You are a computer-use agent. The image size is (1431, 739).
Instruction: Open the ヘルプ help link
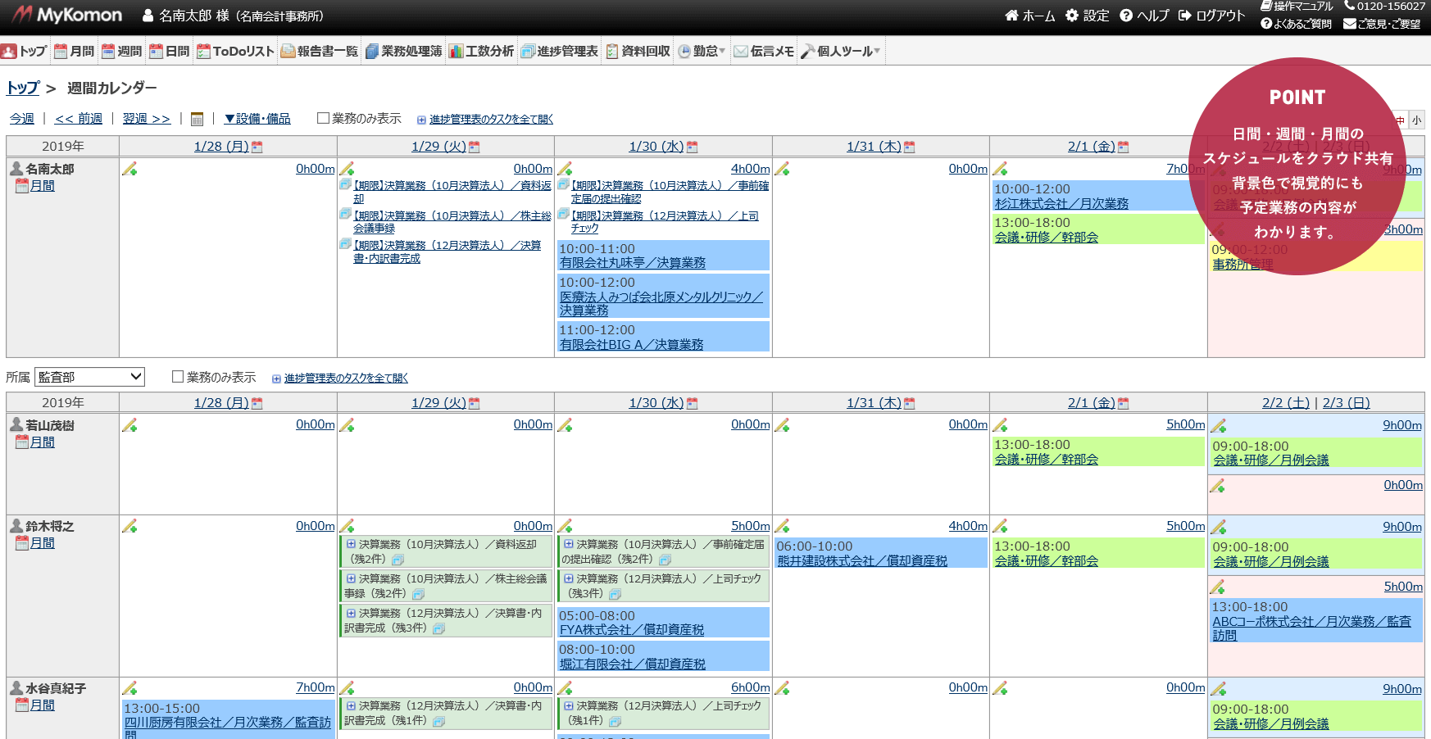(x=1144, y=16)
